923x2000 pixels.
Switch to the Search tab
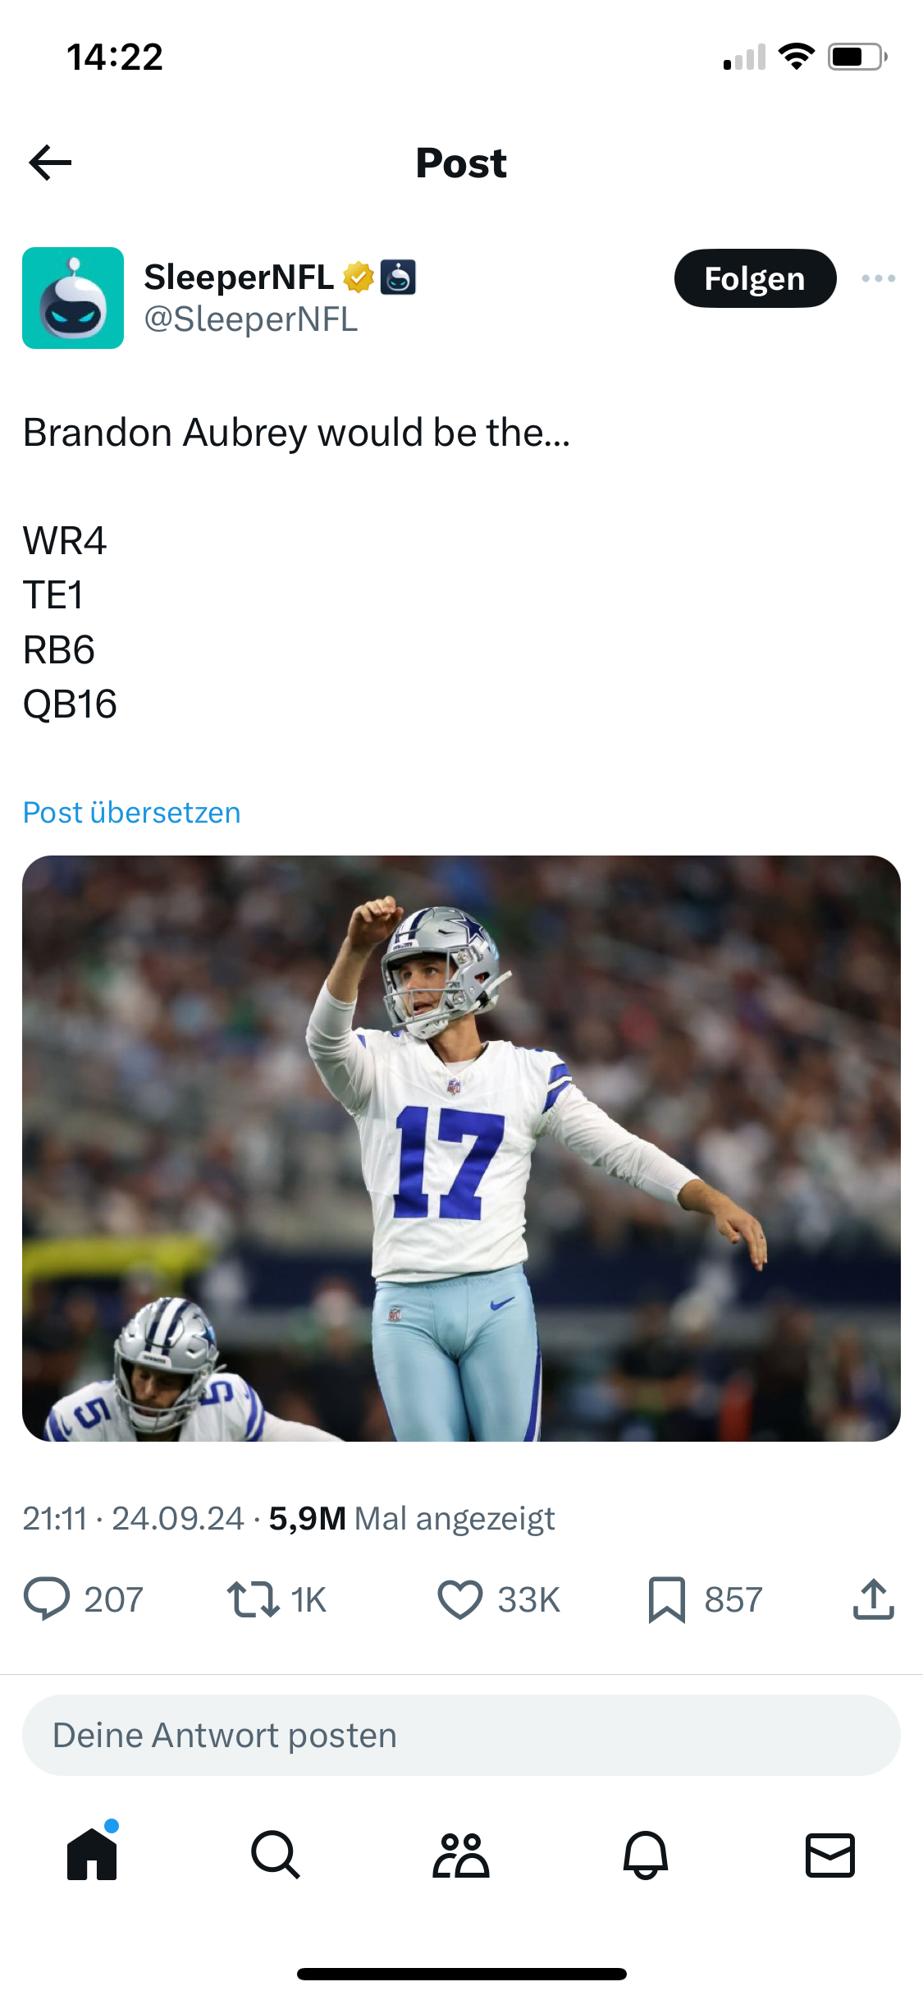[276, 1855]
